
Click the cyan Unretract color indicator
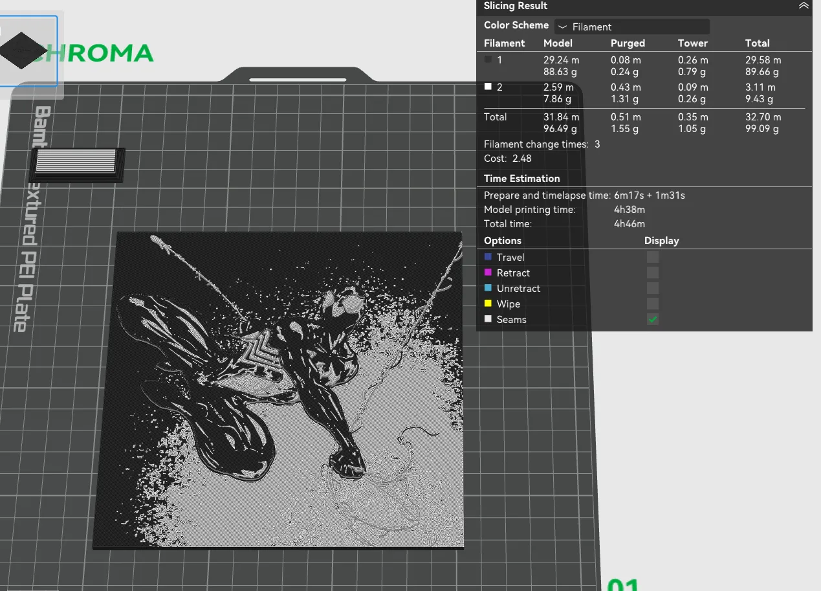pos(488,288)
